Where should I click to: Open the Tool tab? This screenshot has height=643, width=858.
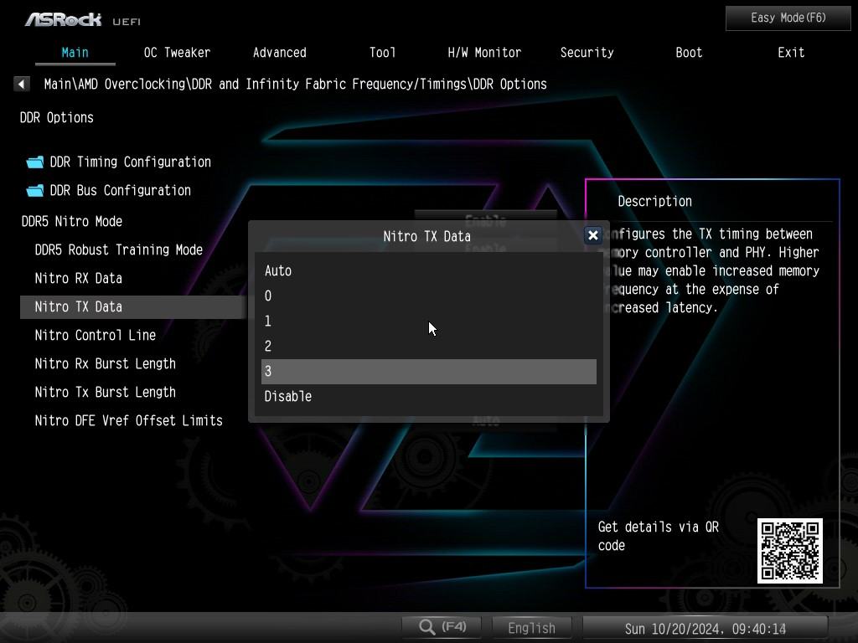click(x=382, y=53)
